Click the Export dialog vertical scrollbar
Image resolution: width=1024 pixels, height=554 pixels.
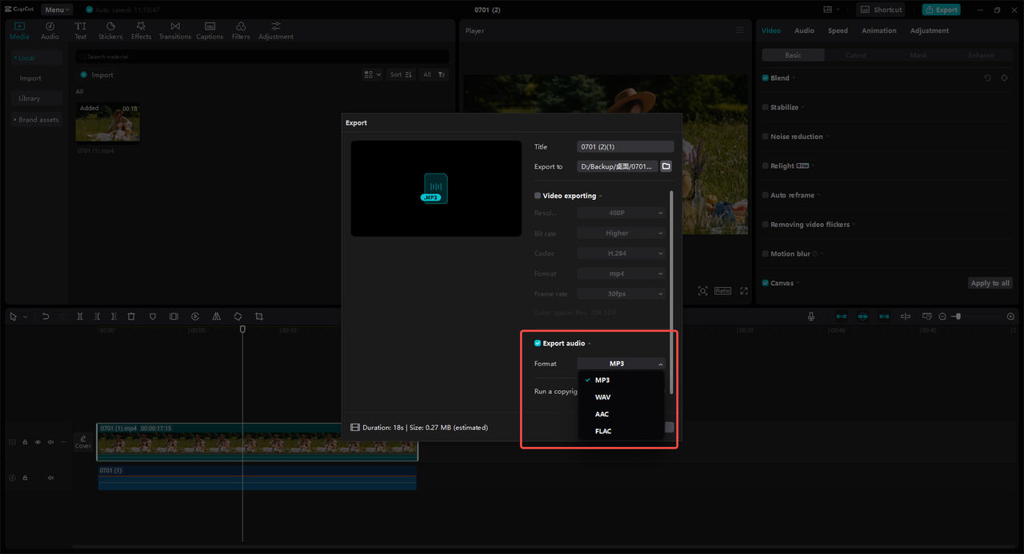pyautogui.click(x=671, y=292)
